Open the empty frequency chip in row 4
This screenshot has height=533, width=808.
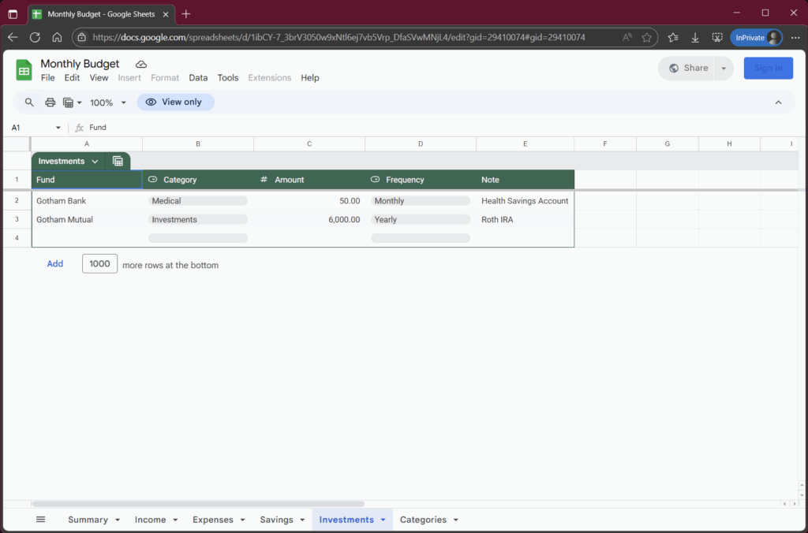click(421, 238)
